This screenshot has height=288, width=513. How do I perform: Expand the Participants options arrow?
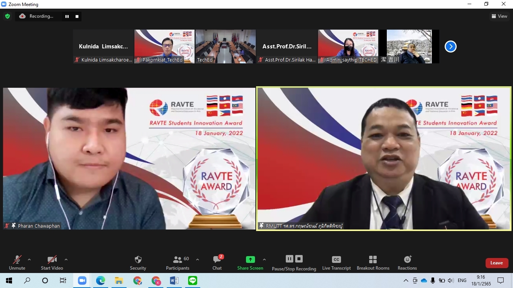pyautogui.click(x=198, y=259)
